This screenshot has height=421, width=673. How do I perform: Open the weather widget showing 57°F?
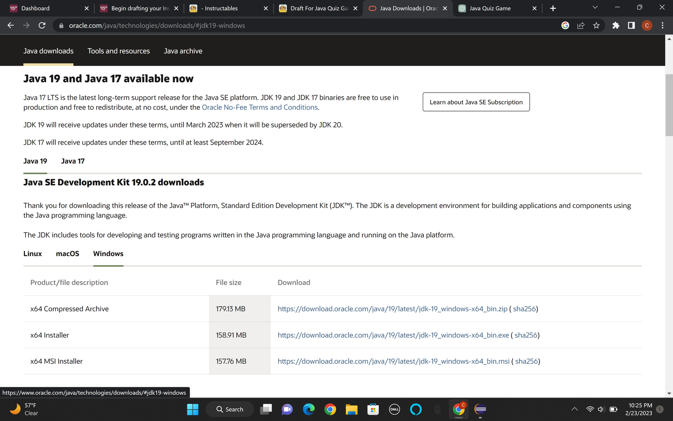(24, 409)
